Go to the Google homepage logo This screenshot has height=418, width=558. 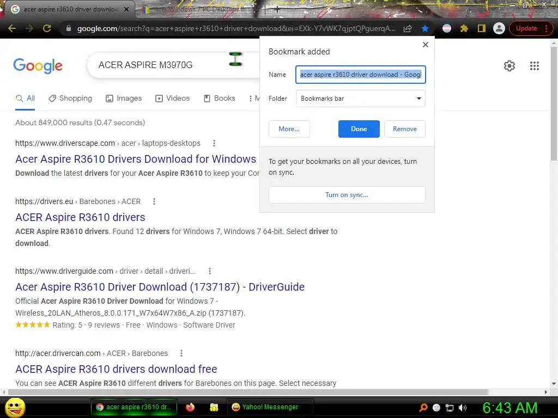[x=38, y=65]
